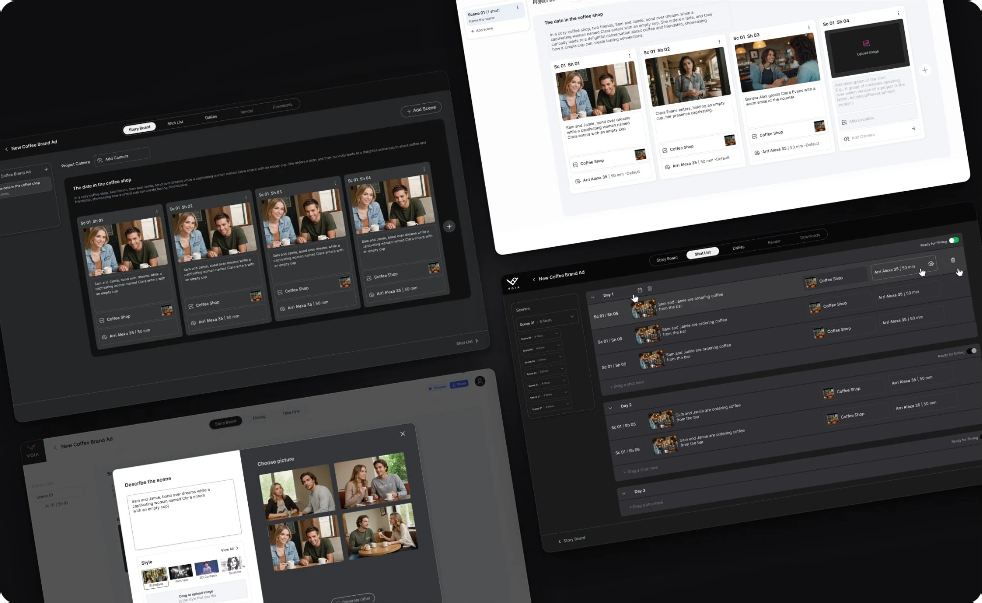Click the Add Scene button
This screenshot has height=603, width=982.
(421, 109)
